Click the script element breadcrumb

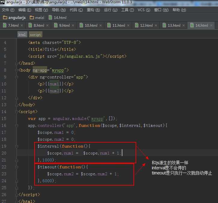point(35,35)
